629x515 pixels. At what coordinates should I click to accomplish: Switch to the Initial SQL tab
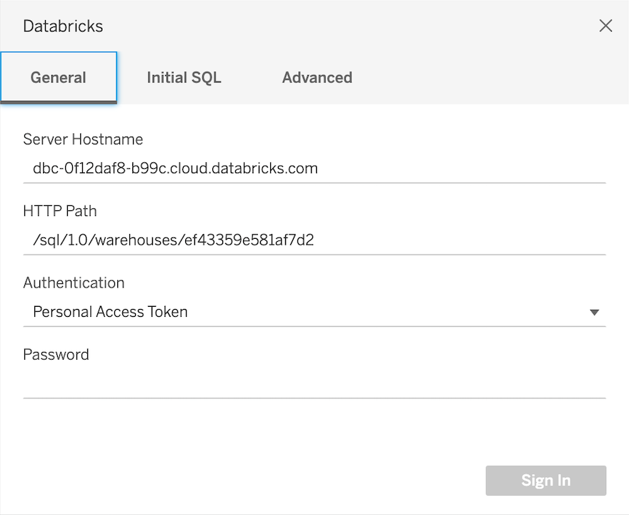tap(184, 77)
